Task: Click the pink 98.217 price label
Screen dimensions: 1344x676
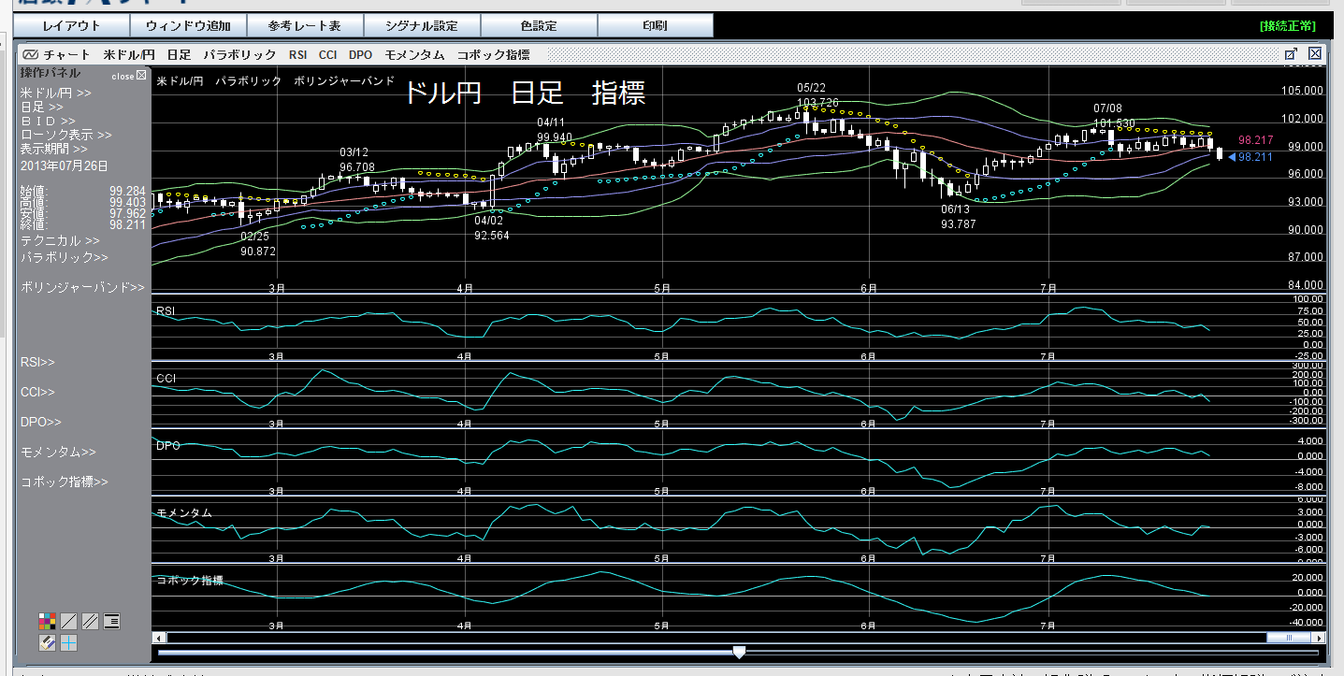Action: [1254, 140]
